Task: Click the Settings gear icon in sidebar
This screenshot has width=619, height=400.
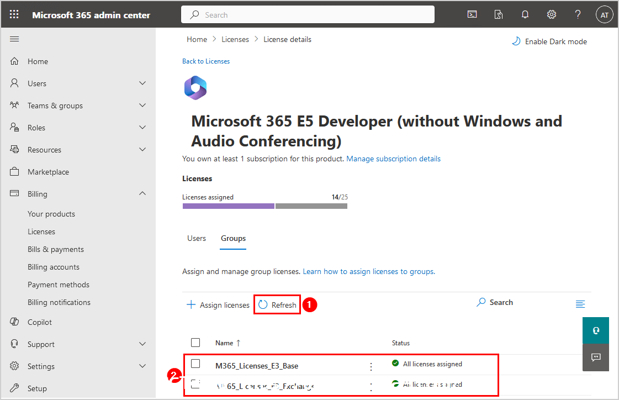Action: click(x=14, y=366)
